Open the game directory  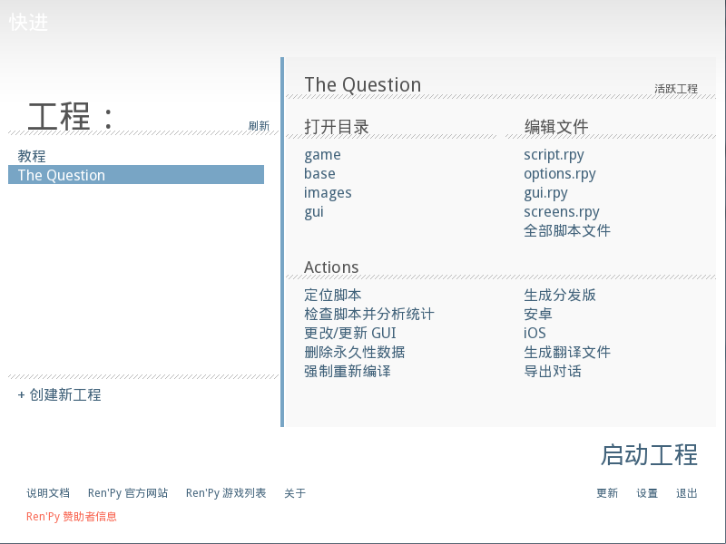[x=322, y=155]
